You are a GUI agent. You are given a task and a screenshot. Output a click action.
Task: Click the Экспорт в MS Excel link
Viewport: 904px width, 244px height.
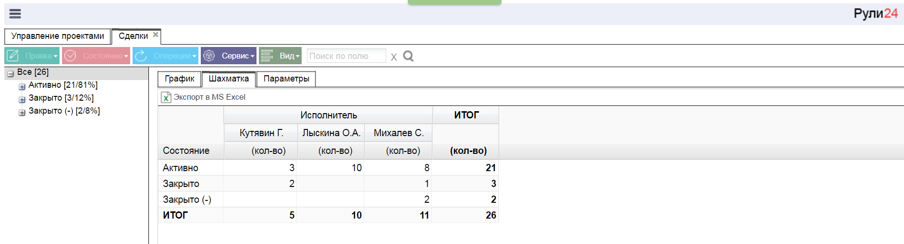(x=209, y=97)
